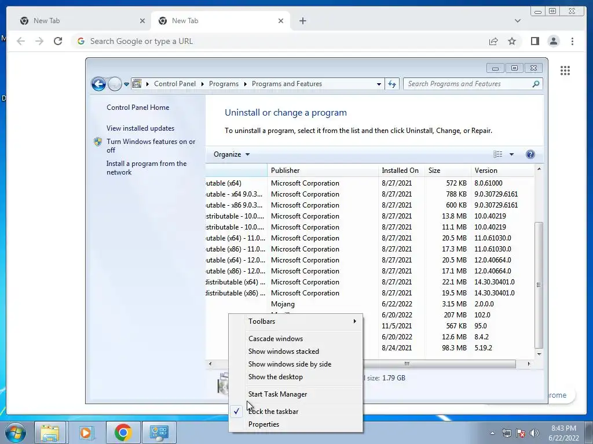The width and height of the screenshot is (593, 444).
Task: Sort list by Size column
Action: click(448, 171)
